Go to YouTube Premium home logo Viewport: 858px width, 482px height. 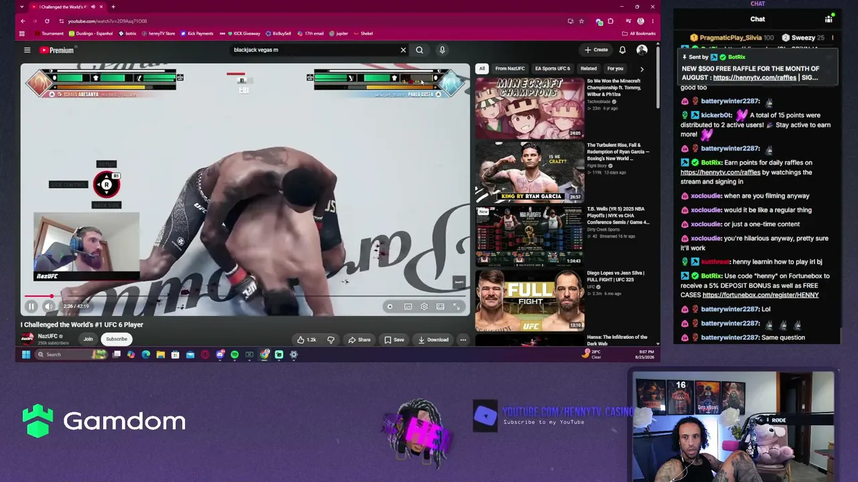pyautogui.click(x=58, y=50)
